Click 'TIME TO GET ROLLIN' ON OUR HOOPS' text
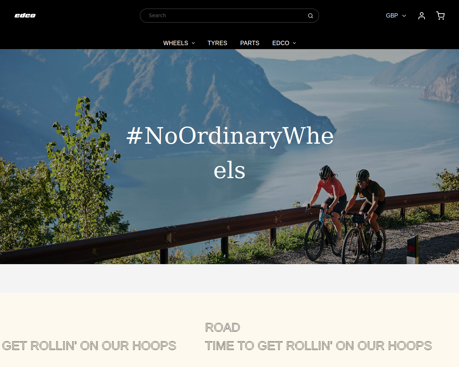This screenshot has height=367, width=459. pos(318,345)
